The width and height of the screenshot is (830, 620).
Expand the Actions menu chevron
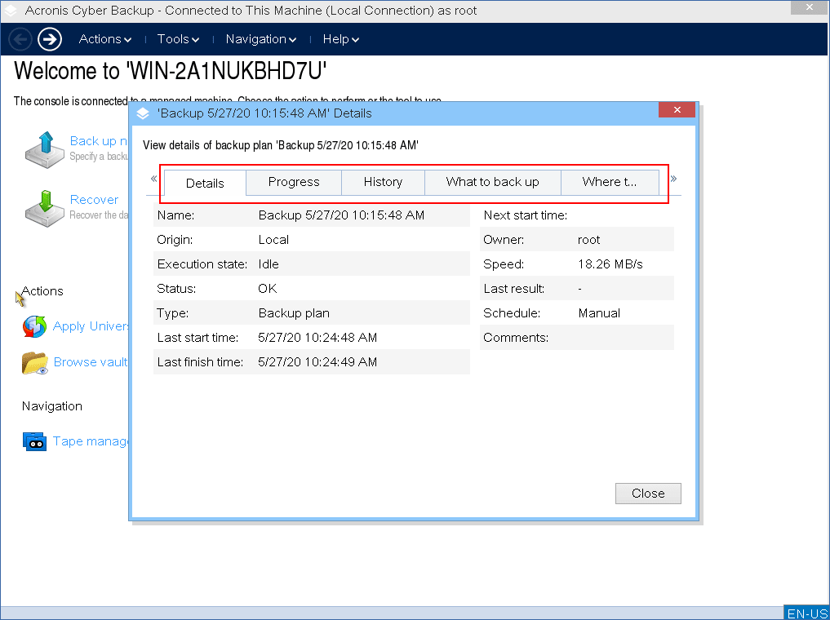[x=127, y=40]
